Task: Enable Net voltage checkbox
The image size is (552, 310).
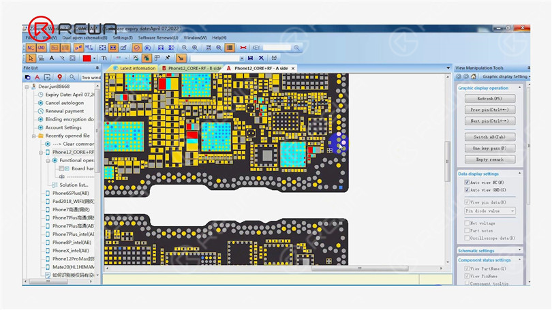Action: [467, 223]
